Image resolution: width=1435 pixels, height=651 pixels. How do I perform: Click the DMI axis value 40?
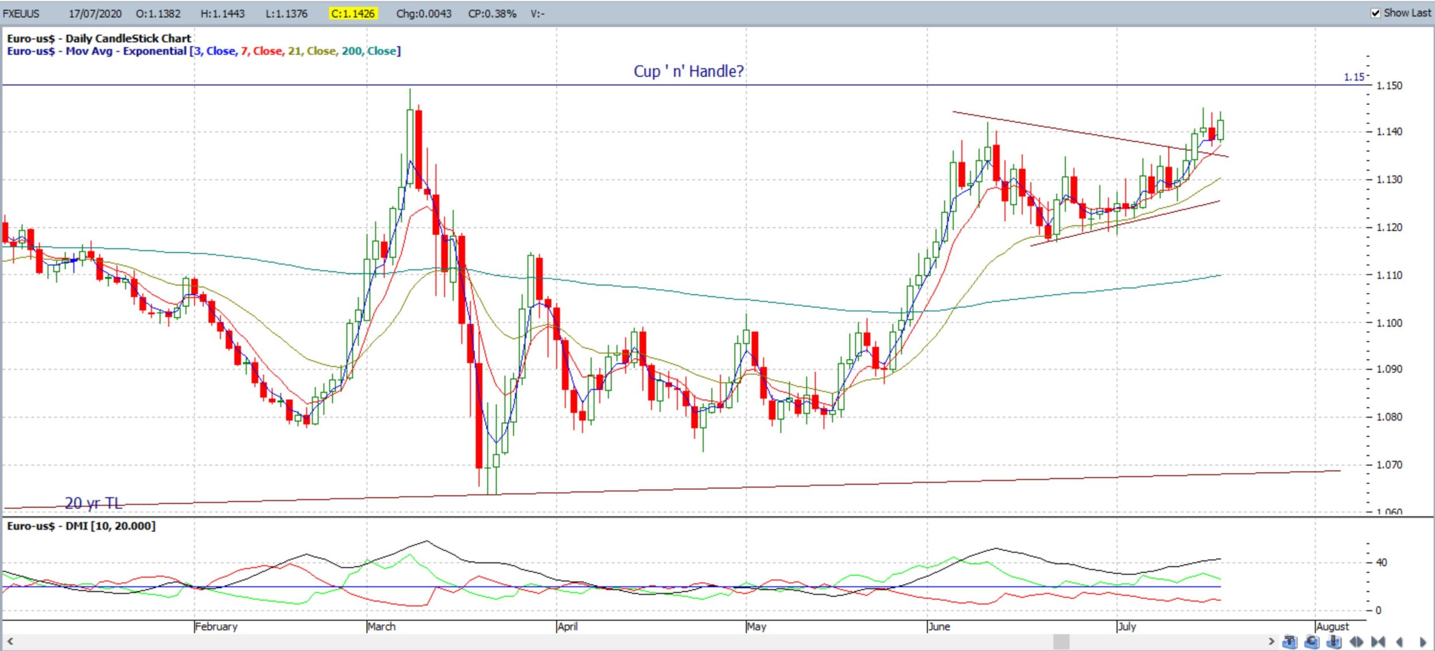click(1382, 563)
